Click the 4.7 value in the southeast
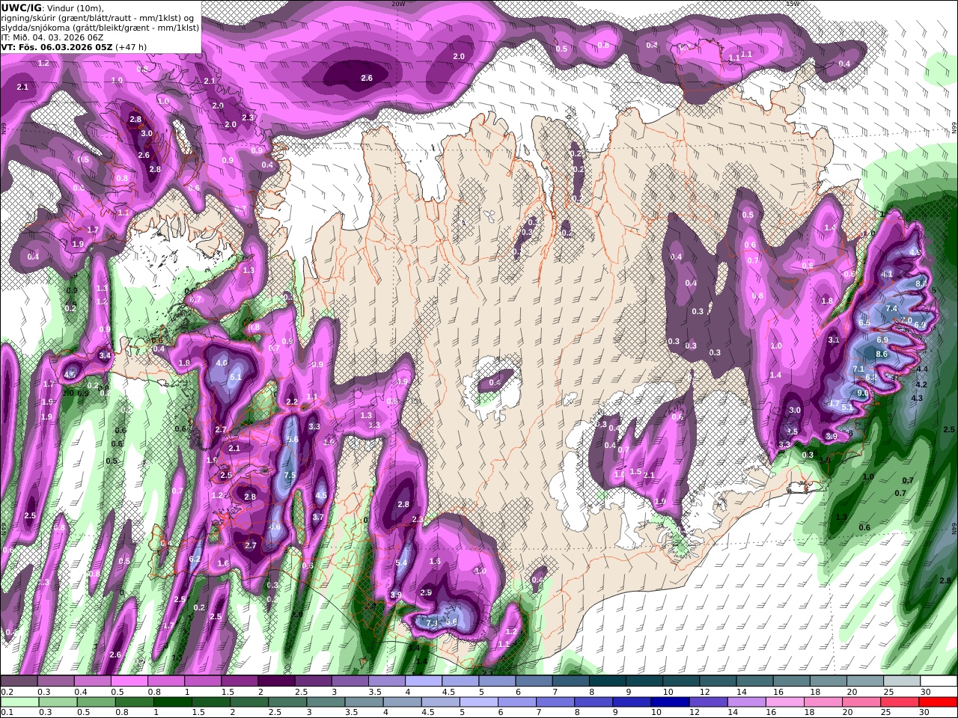 point(834,404)
